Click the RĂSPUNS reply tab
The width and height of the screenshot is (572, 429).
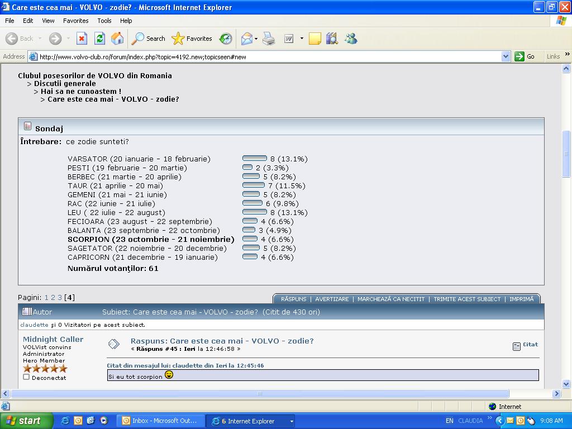click(x=294, y=299)
